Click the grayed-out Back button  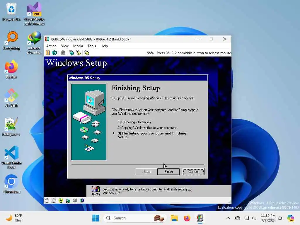tap(146, 172)
